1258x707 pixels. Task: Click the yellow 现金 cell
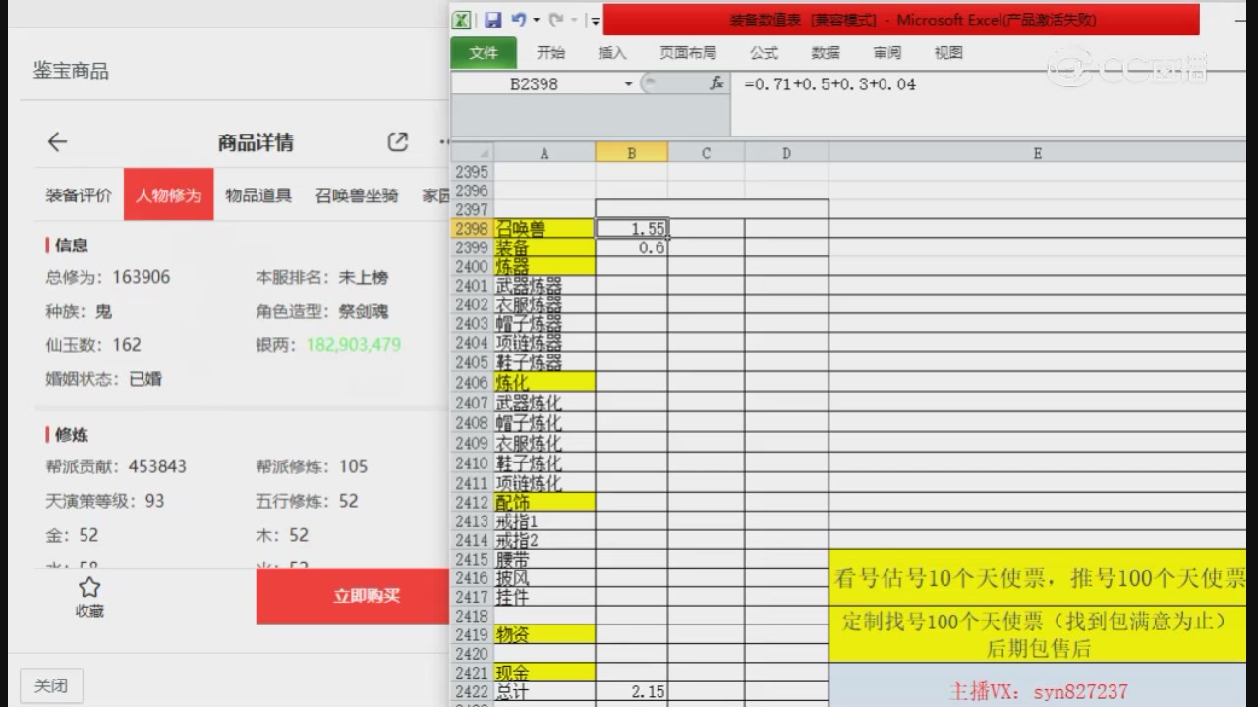pyautogui.click(x=544, y=673)
